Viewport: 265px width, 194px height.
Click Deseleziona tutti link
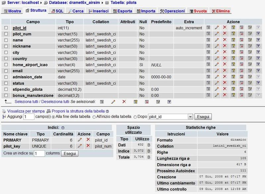55,102
